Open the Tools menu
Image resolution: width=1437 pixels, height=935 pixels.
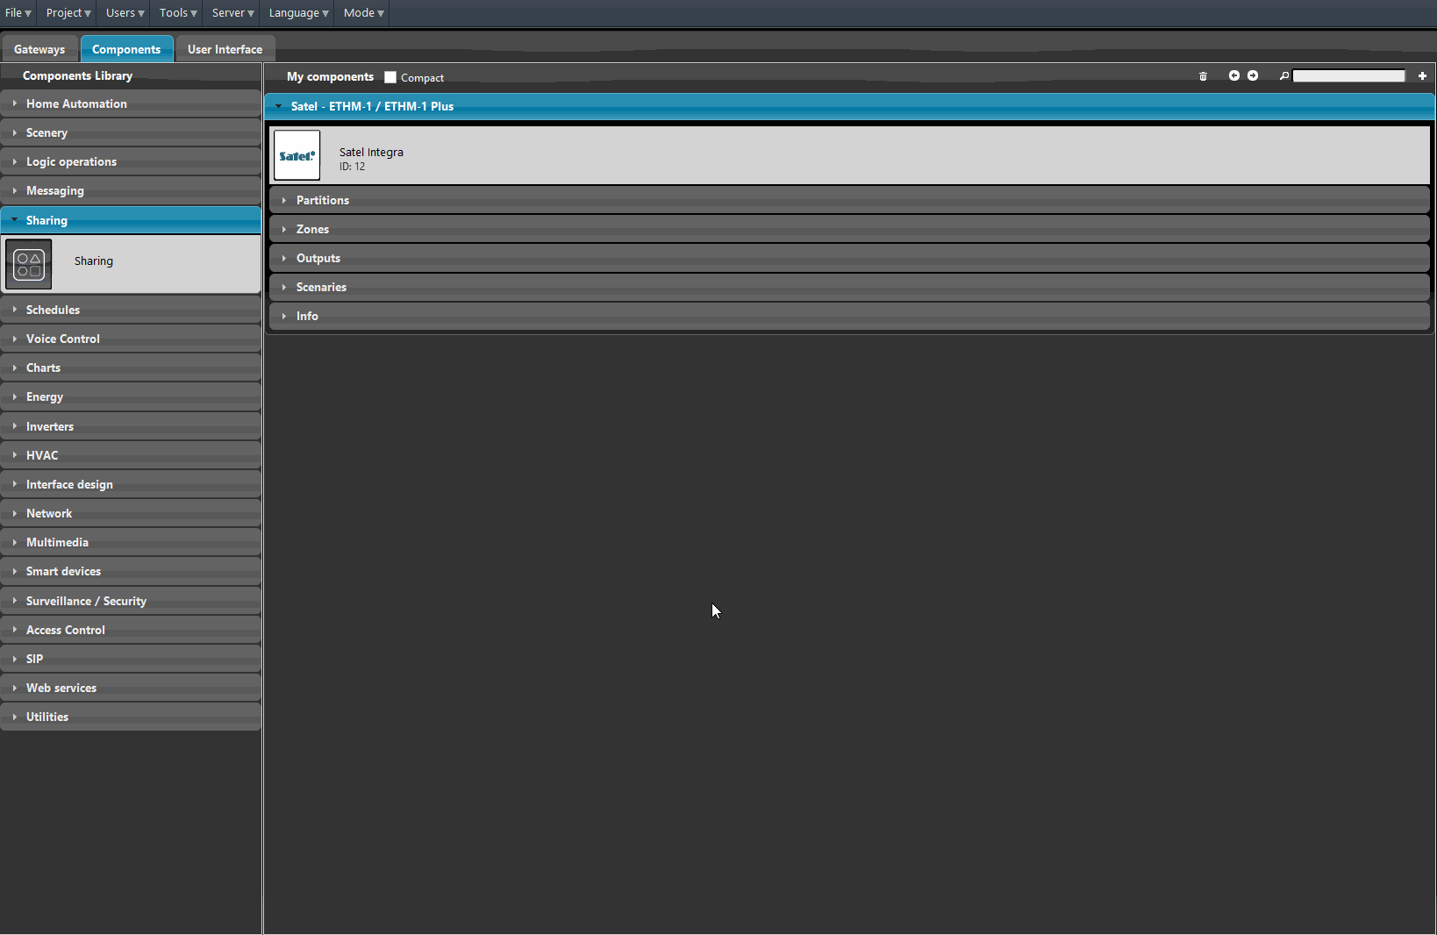178,13
